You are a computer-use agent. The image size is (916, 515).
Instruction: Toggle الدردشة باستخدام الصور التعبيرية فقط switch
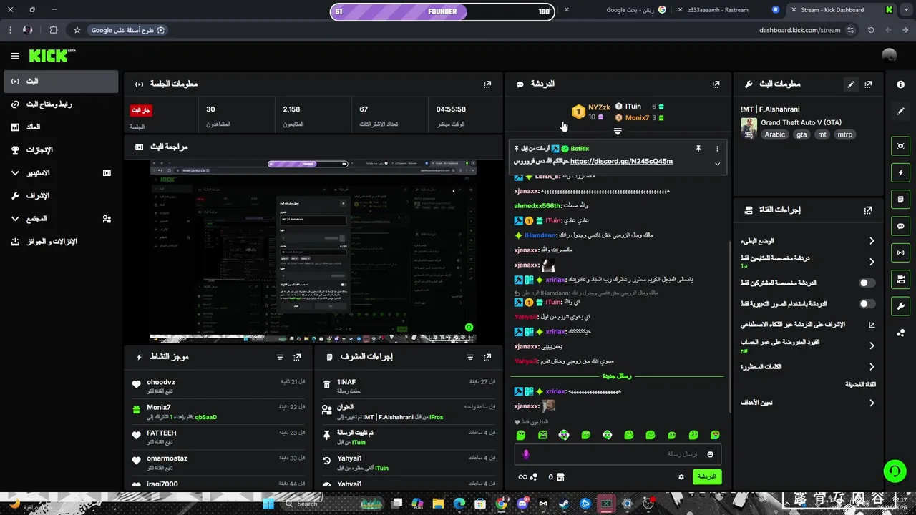pyautogui.click(x=867, y=304)
